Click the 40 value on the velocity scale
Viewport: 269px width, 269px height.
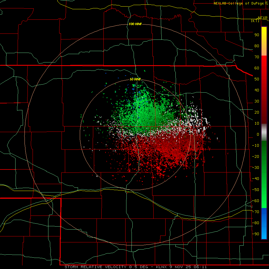coord(257,90)
